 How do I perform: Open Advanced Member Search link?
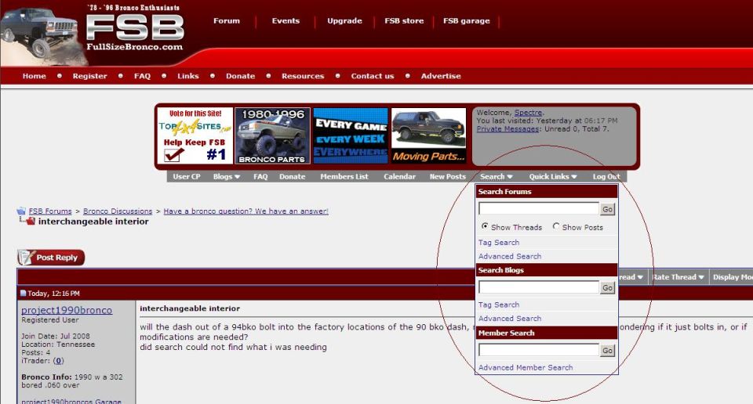[x=526, y=367]
